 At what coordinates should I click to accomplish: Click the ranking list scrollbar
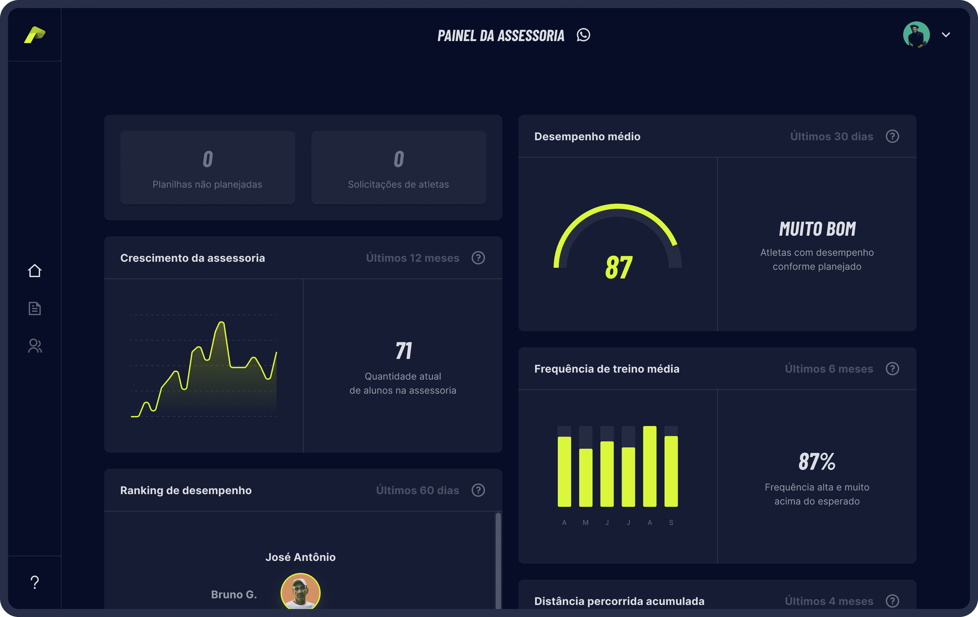498,560
